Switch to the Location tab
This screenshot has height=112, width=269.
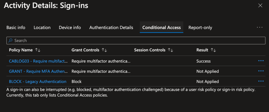pyautogui.click(x=42, y=27)
